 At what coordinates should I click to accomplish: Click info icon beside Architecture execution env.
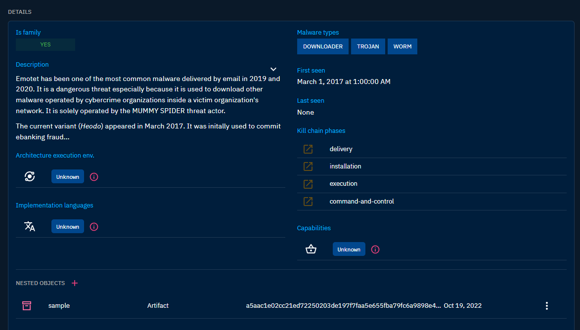[x=94, y=177]
